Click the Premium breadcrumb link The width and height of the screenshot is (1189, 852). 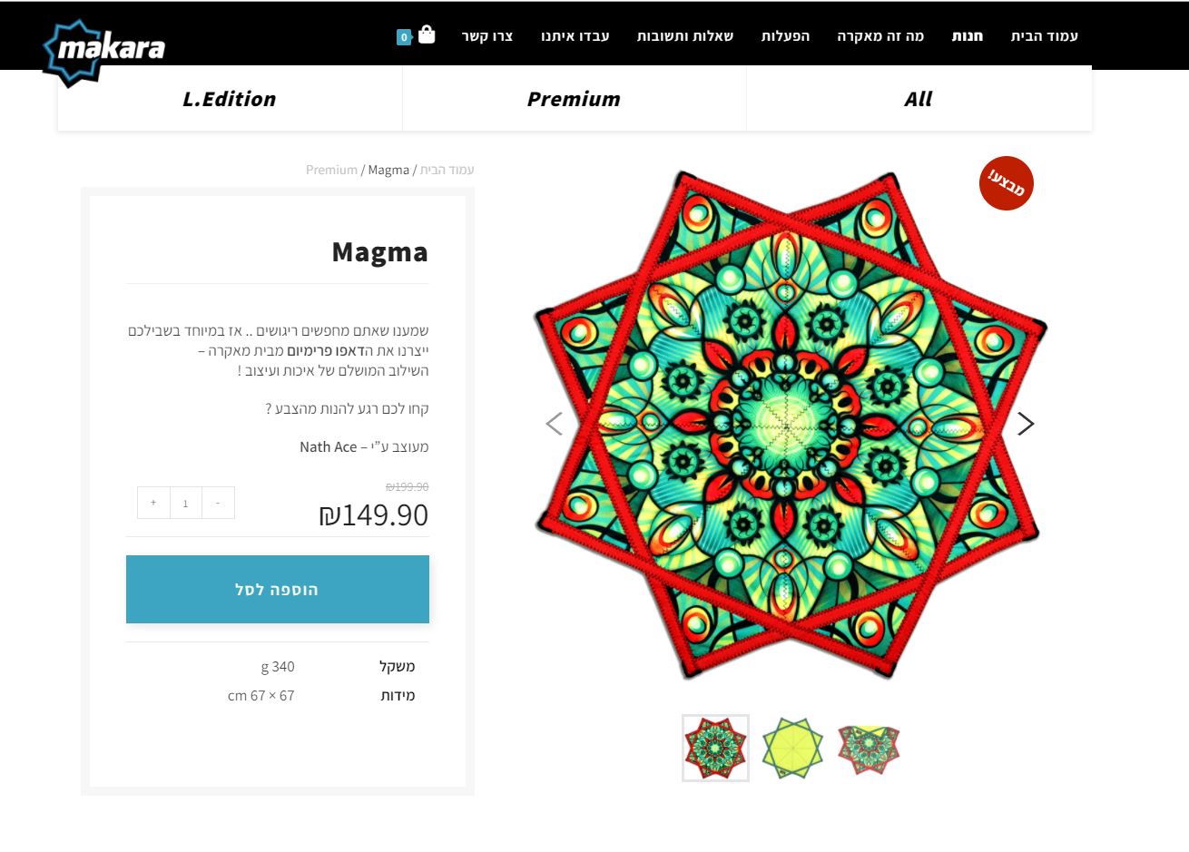click(331, 170)
